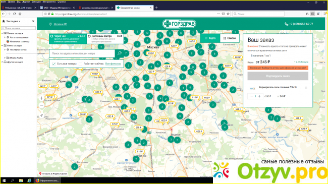Expand the Панель закладок tree folder
This screenshot has height=184, width=328.
pos(3,33)
